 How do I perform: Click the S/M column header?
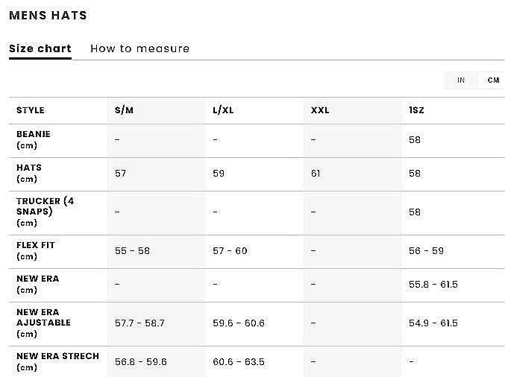[124, 110]
